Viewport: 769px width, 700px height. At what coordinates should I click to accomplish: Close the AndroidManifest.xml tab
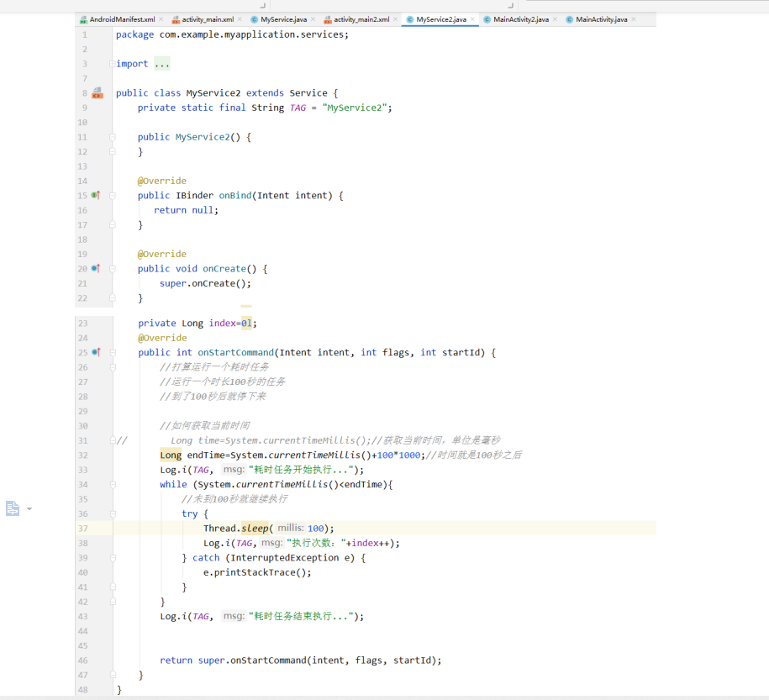coord(161,19)
